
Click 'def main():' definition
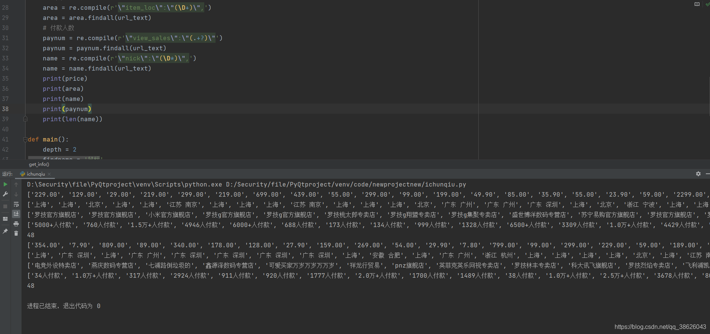[48, 139]
